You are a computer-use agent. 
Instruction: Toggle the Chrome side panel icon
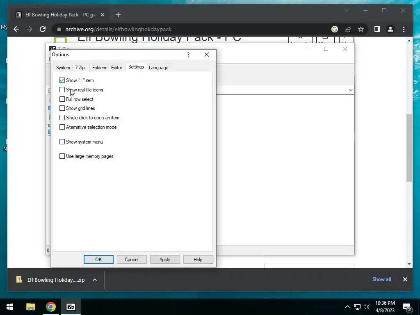click(x=377, y=29)
